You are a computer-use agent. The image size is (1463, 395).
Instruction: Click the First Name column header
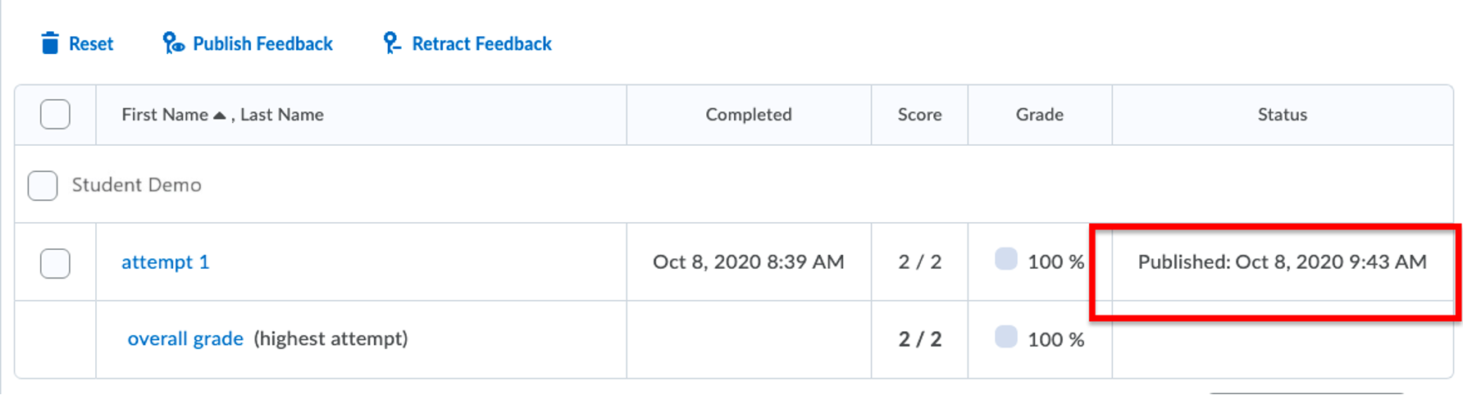[x=164, y=115]
